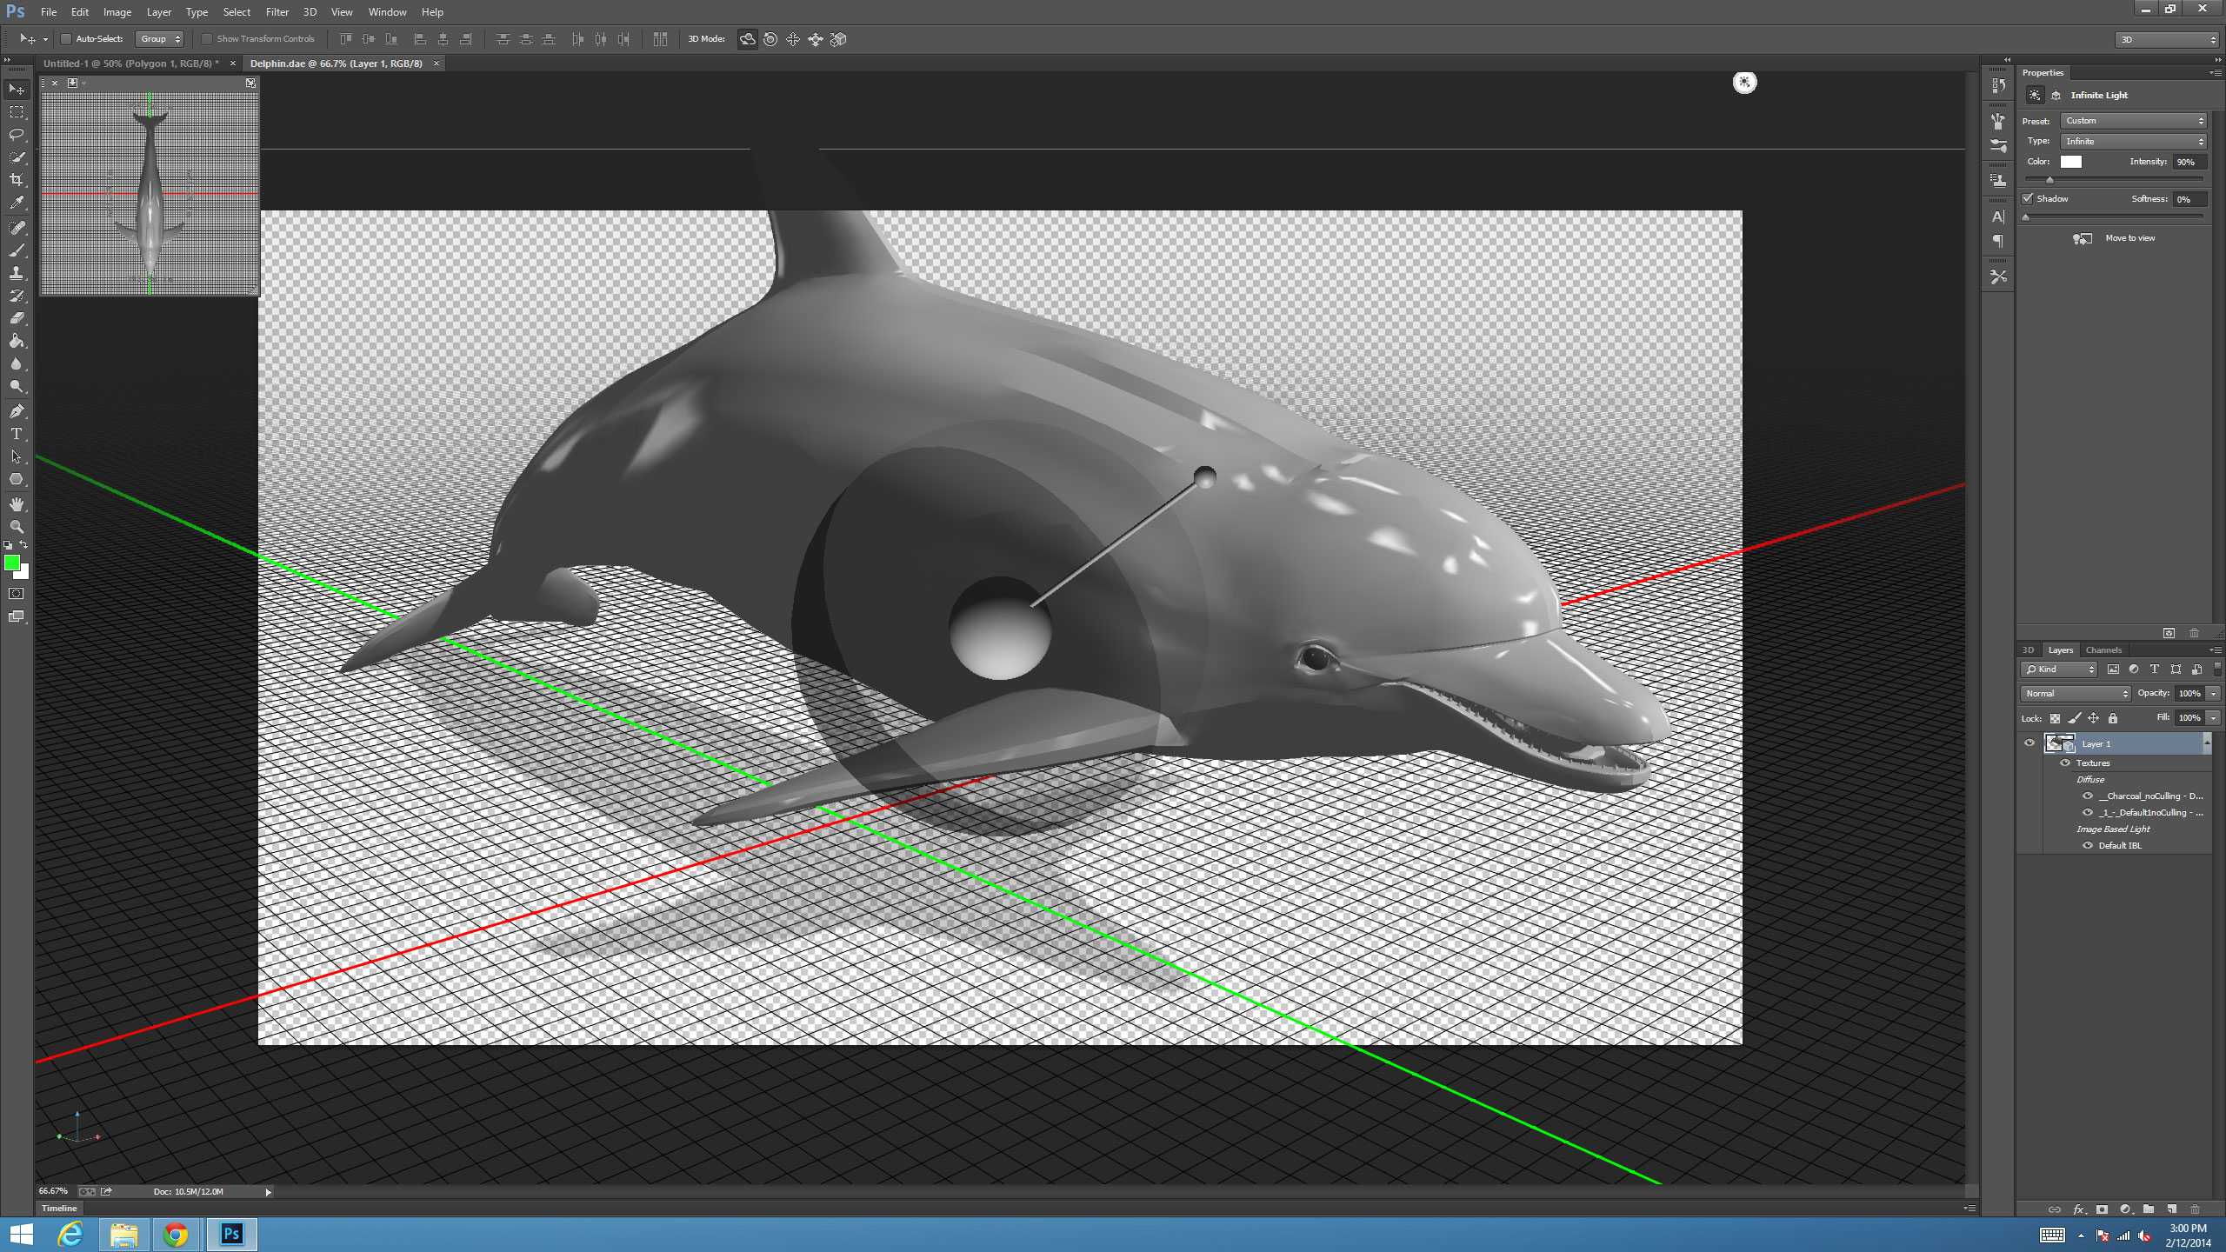
Task: Select the Text tool in toolbar
Action: point(17,431)
